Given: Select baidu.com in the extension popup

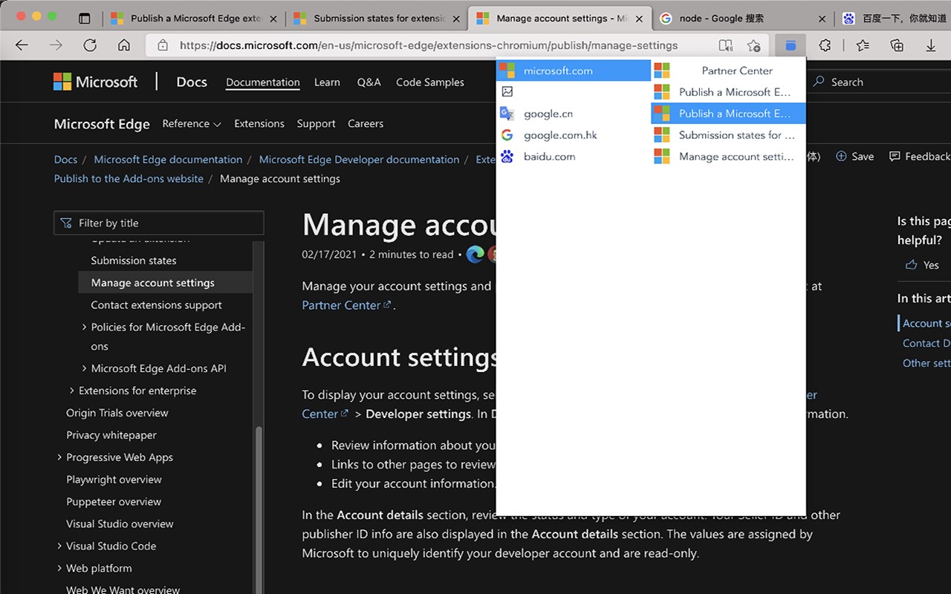Looking at the screenshot, I should coord(574,157).
